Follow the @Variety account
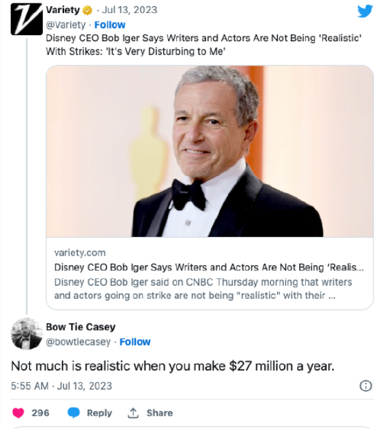Screen dimensions: 379x429 (x=110, y=25)
